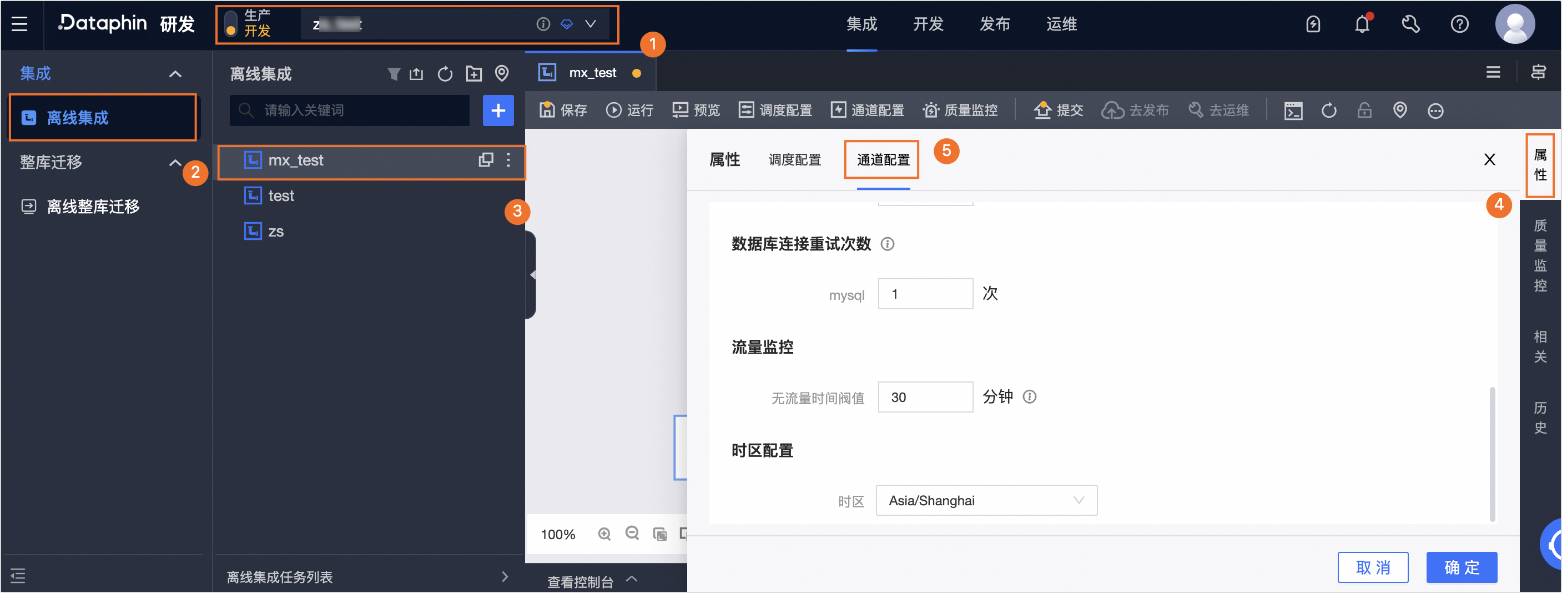Open the 发布 top navigation tab
The image size is (1562, 593).
(x=995, y=24)
